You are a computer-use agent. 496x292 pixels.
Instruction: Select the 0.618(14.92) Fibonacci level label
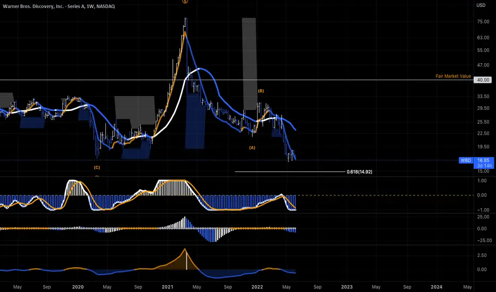[359, 171]
